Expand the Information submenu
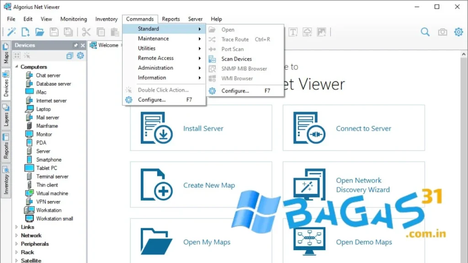468x263 pixels. pos(164,78)
